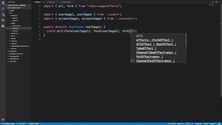Click the Open Changes icon in editor toolbar

(x=213, y=2)
